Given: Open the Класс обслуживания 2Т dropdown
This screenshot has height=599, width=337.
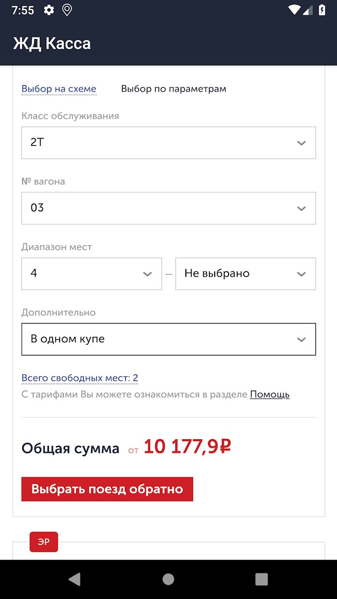Looking at the screenshot, I should (168, 143).
